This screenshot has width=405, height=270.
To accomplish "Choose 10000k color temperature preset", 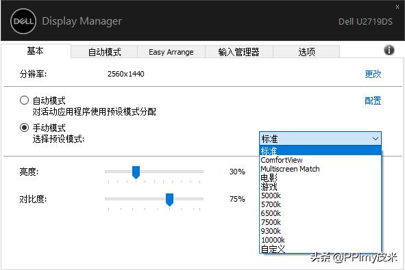I will pyautogui.click(x=320, y=240).
